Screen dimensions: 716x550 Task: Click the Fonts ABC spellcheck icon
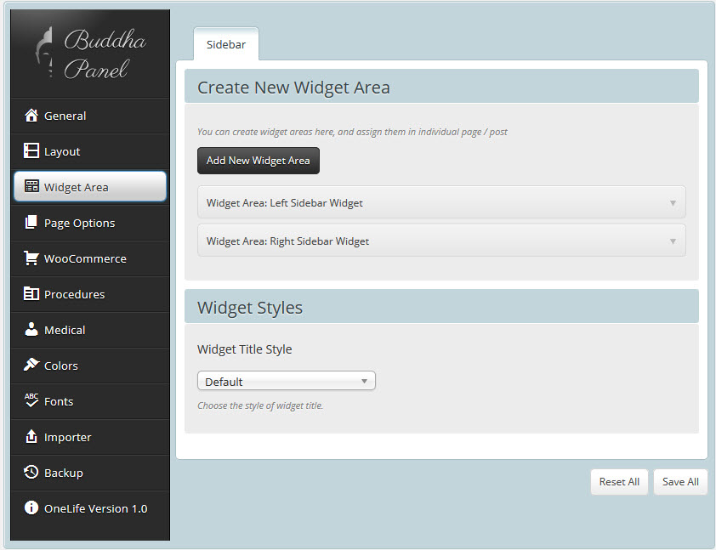click(31, 401)
